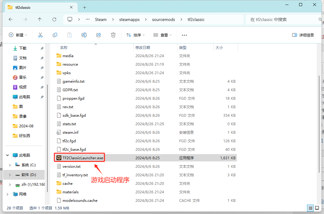Expand the 软件 (D:) drive node
Viewport: 324px width, 214px height.
tap(10, 175)
